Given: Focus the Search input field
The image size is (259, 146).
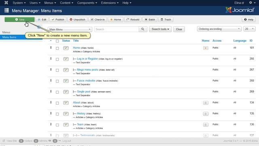Looking at the screenshot, I should [x=117, y=29].
